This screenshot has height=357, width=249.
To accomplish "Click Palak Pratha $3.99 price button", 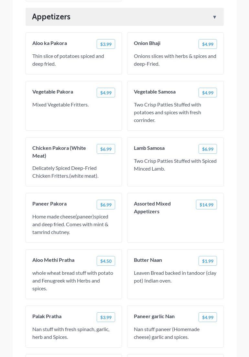I will pyautogui.click(x=106, y=318).
